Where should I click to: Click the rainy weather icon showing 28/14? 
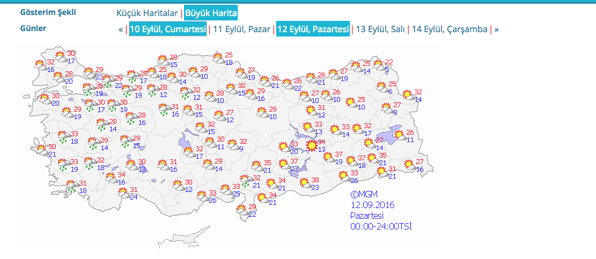point(102,125)
